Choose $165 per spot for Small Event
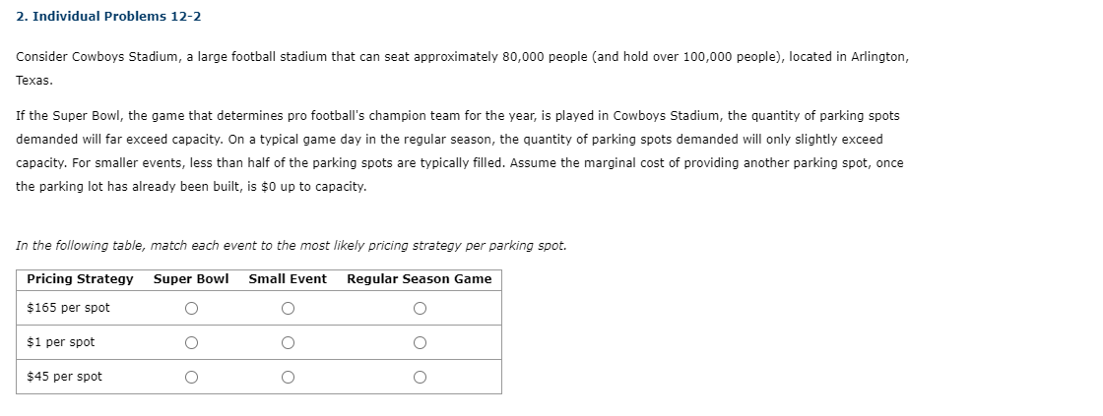 (288, 309)
